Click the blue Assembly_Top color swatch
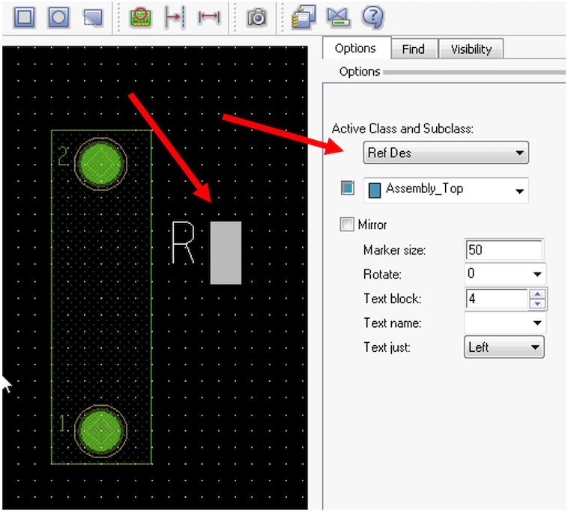The image size is (568, 512). click(x=375, y=190)
